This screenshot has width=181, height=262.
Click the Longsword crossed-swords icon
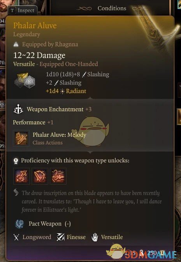click(16, 237)
